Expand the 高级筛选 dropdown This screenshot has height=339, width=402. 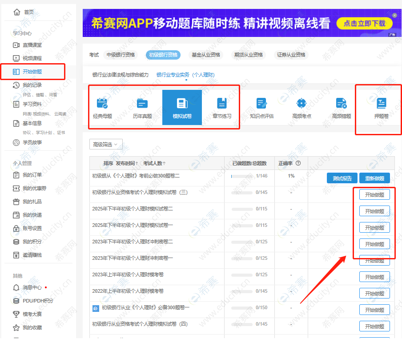point(106,145)
